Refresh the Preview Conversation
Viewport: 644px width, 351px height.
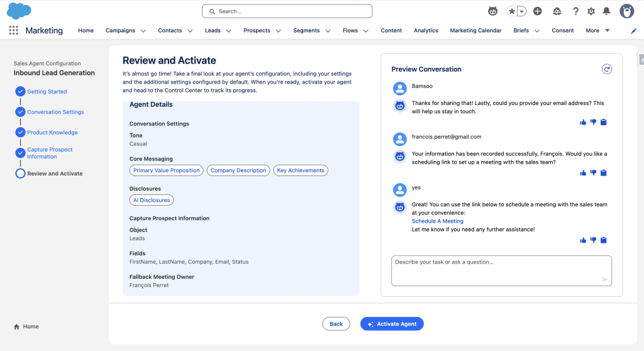point(606,69)
